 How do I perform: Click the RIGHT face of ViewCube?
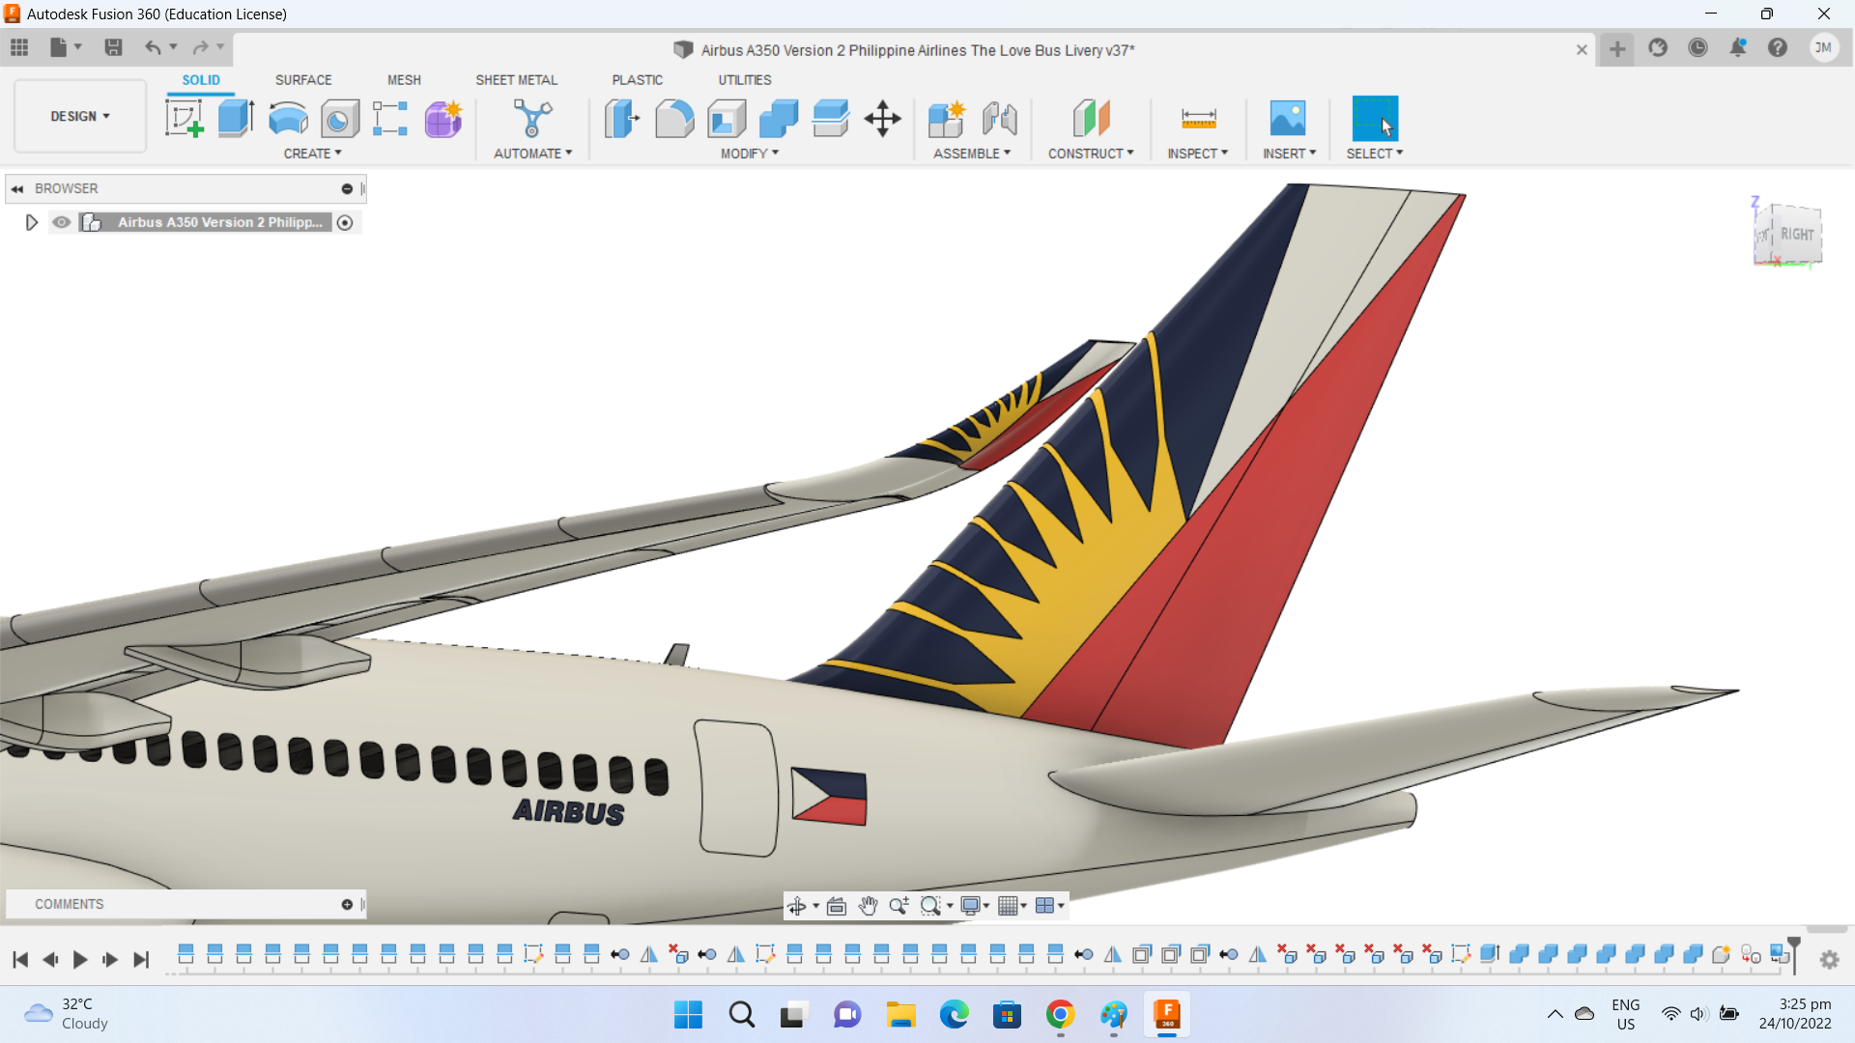coord(1797,234)
